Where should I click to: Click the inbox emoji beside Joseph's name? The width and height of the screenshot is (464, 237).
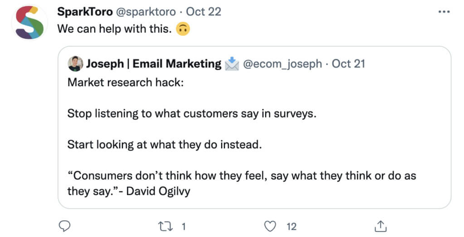pos(232,64)
